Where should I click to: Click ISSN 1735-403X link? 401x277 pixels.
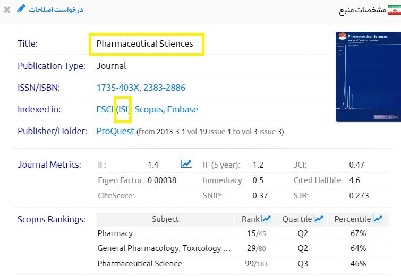118,88
